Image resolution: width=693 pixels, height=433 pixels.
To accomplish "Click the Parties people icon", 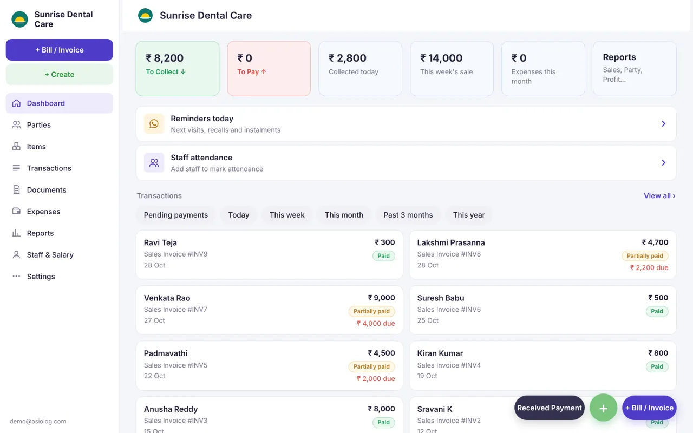I will pos(16,125).
